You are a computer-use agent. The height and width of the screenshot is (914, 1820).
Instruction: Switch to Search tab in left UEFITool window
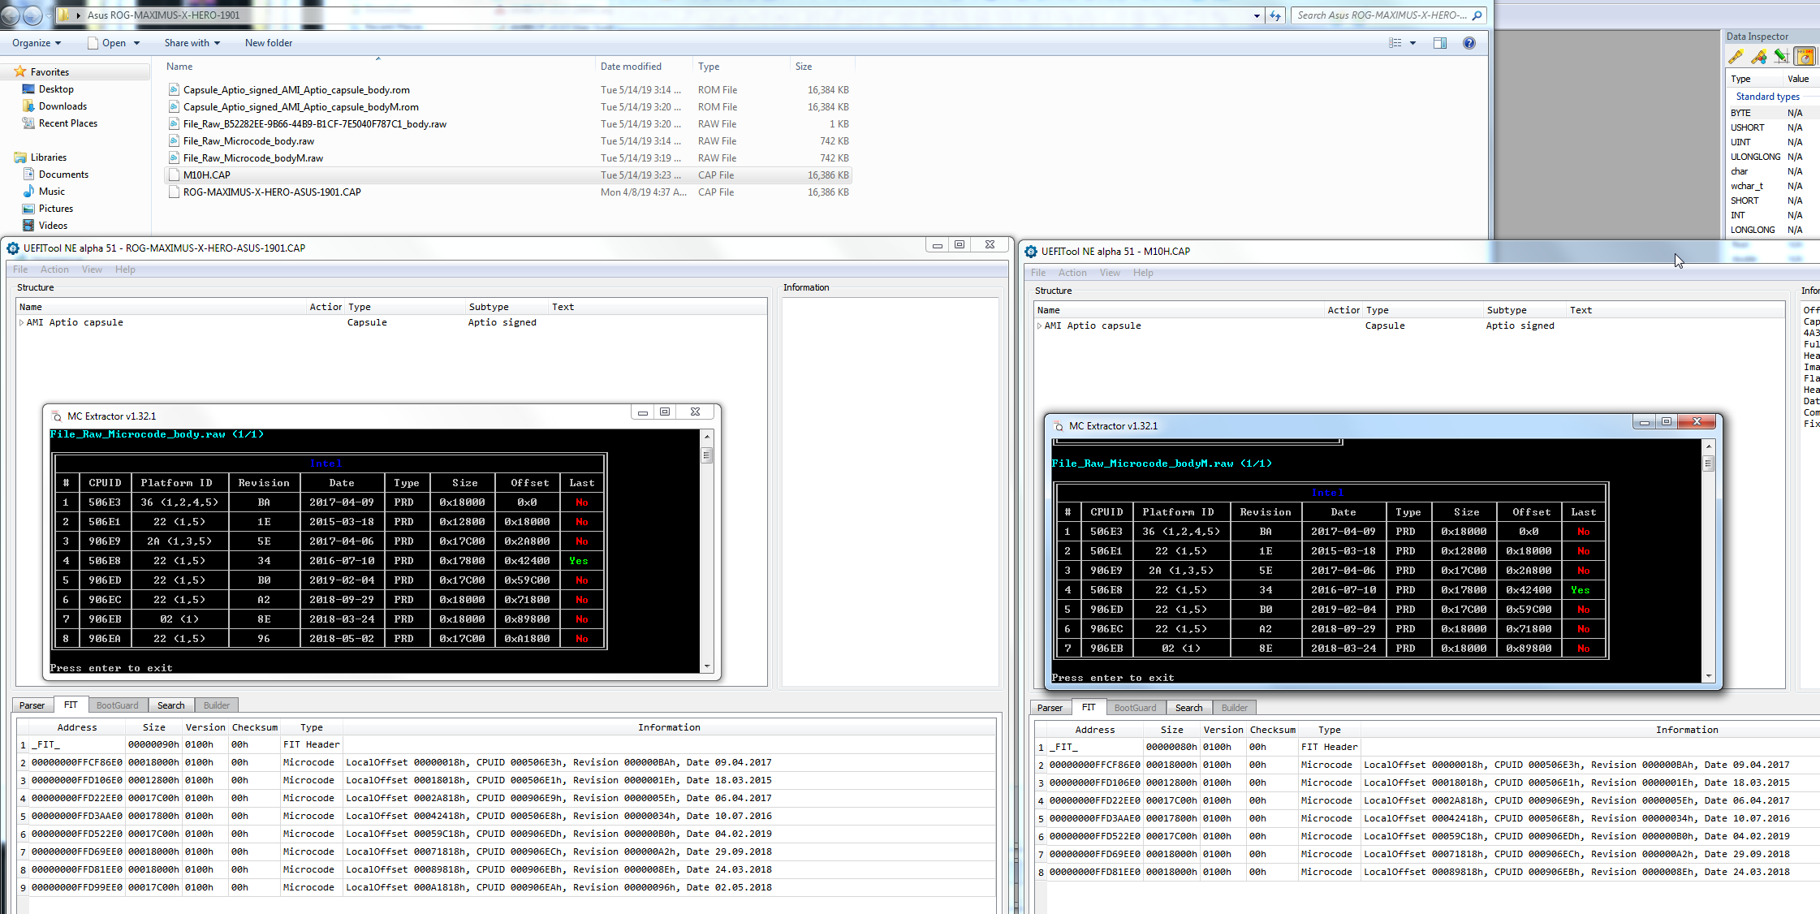171,705
